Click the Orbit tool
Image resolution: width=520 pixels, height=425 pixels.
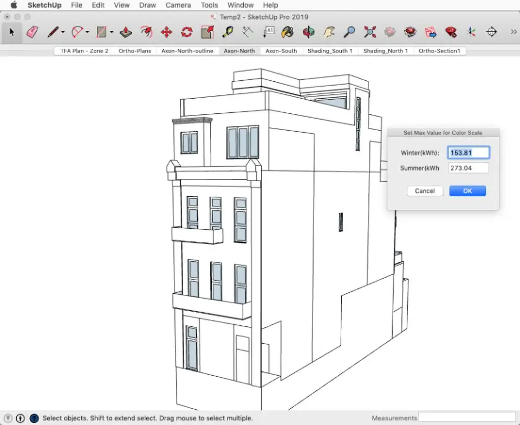pos(308,32)
